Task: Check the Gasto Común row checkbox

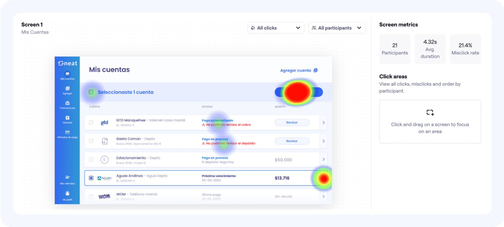Action: 91,141
